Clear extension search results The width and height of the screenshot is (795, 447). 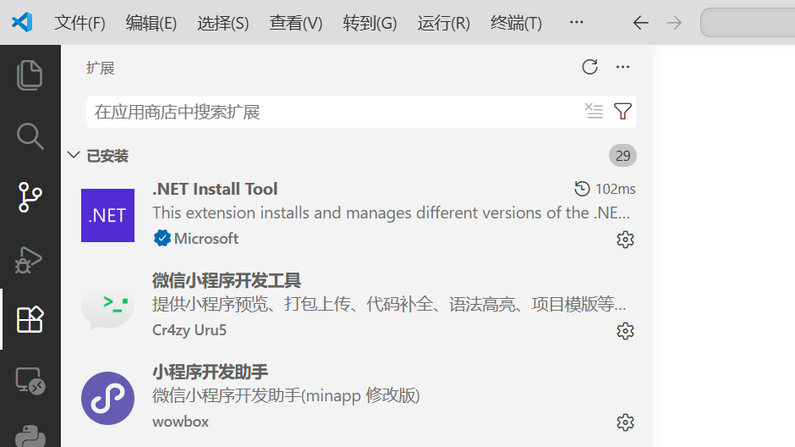593,111
